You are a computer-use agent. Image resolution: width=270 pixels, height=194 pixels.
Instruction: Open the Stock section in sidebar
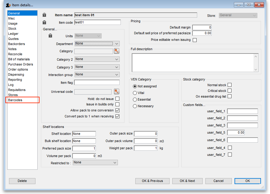coord(12,29)
